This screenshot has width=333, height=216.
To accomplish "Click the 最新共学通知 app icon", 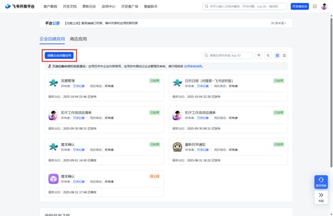I will pyautogui.click(x=177, y=147).
